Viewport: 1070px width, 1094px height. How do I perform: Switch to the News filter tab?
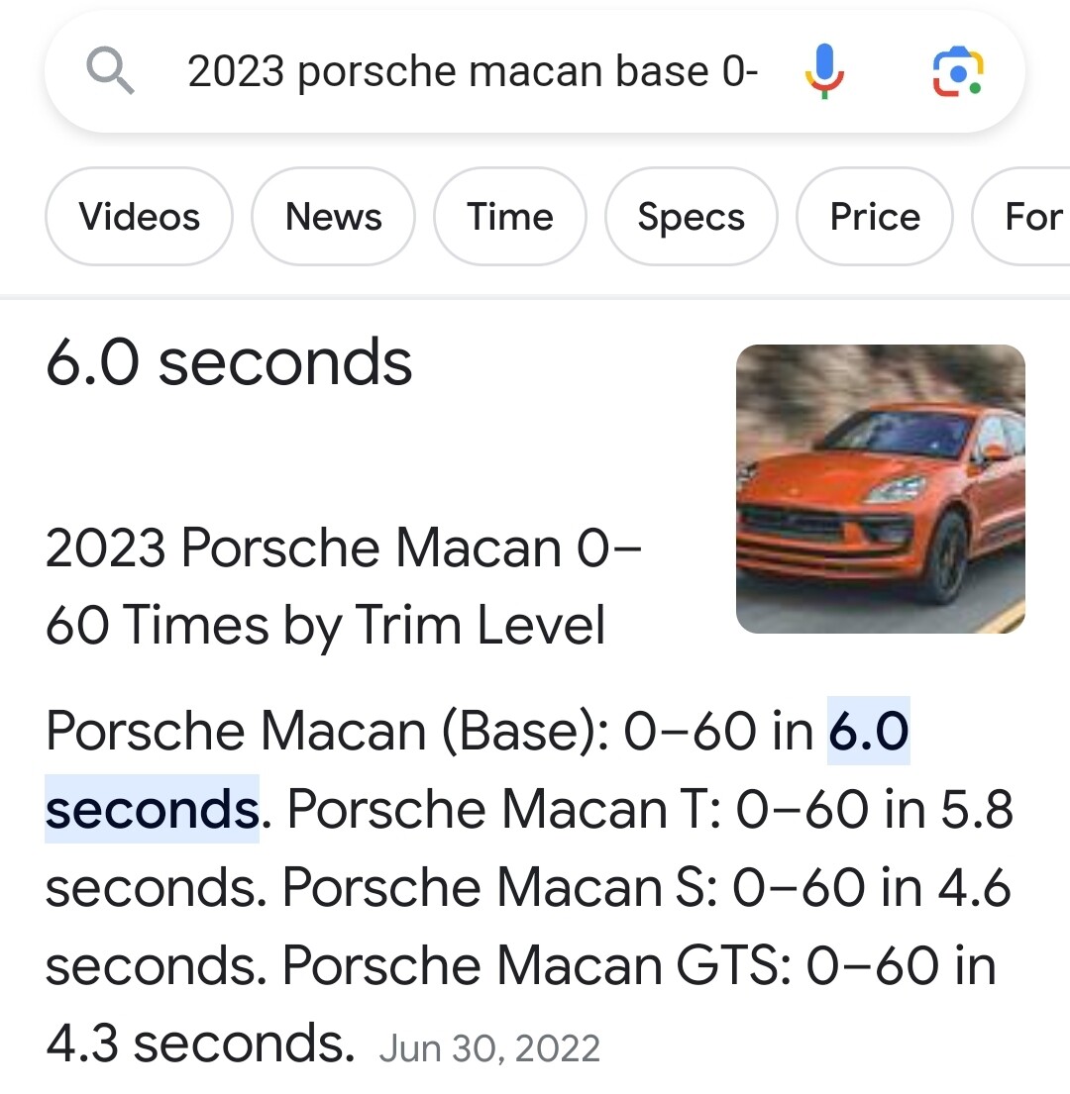coord(334,216)
